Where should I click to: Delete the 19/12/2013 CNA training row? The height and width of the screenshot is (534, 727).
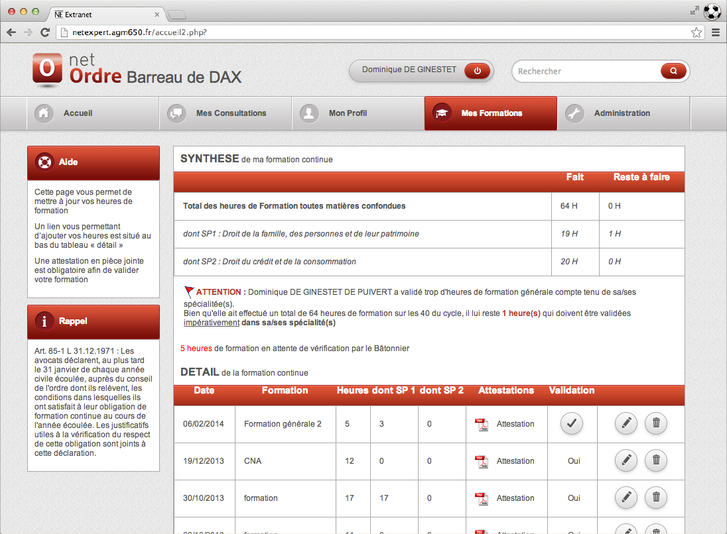(x=656, y=461)
